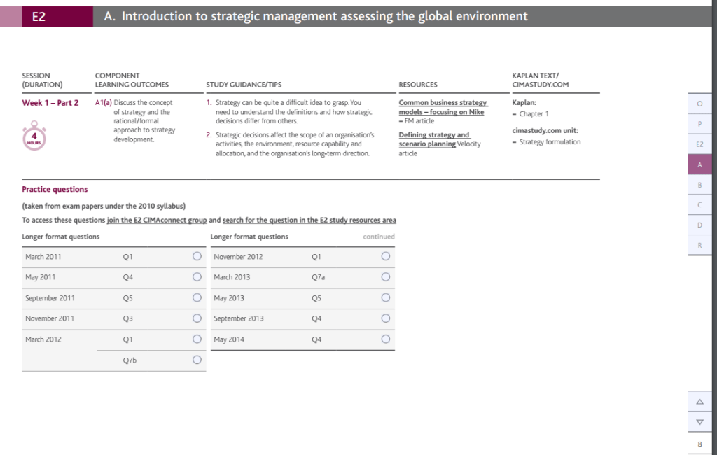
Task: Click the up-arrow page navigation icon
Action: (x=699, y=401)
